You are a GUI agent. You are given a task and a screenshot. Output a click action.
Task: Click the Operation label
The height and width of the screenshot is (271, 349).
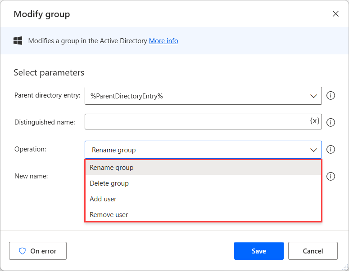click(x=30, y=149)
